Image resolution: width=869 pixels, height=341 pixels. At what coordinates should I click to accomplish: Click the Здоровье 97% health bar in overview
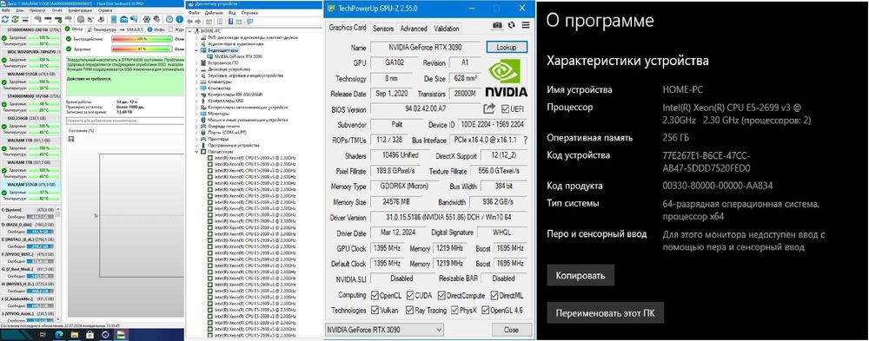[x=142, y=49]
